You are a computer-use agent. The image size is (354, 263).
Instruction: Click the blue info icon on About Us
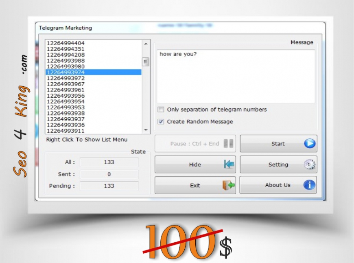tap(309, 185)
